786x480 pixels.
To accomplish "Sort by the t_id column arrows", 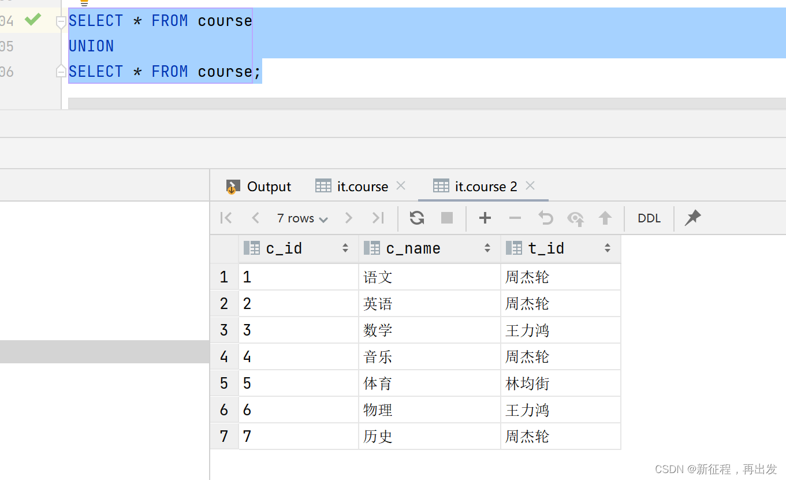I will [608, 248].
